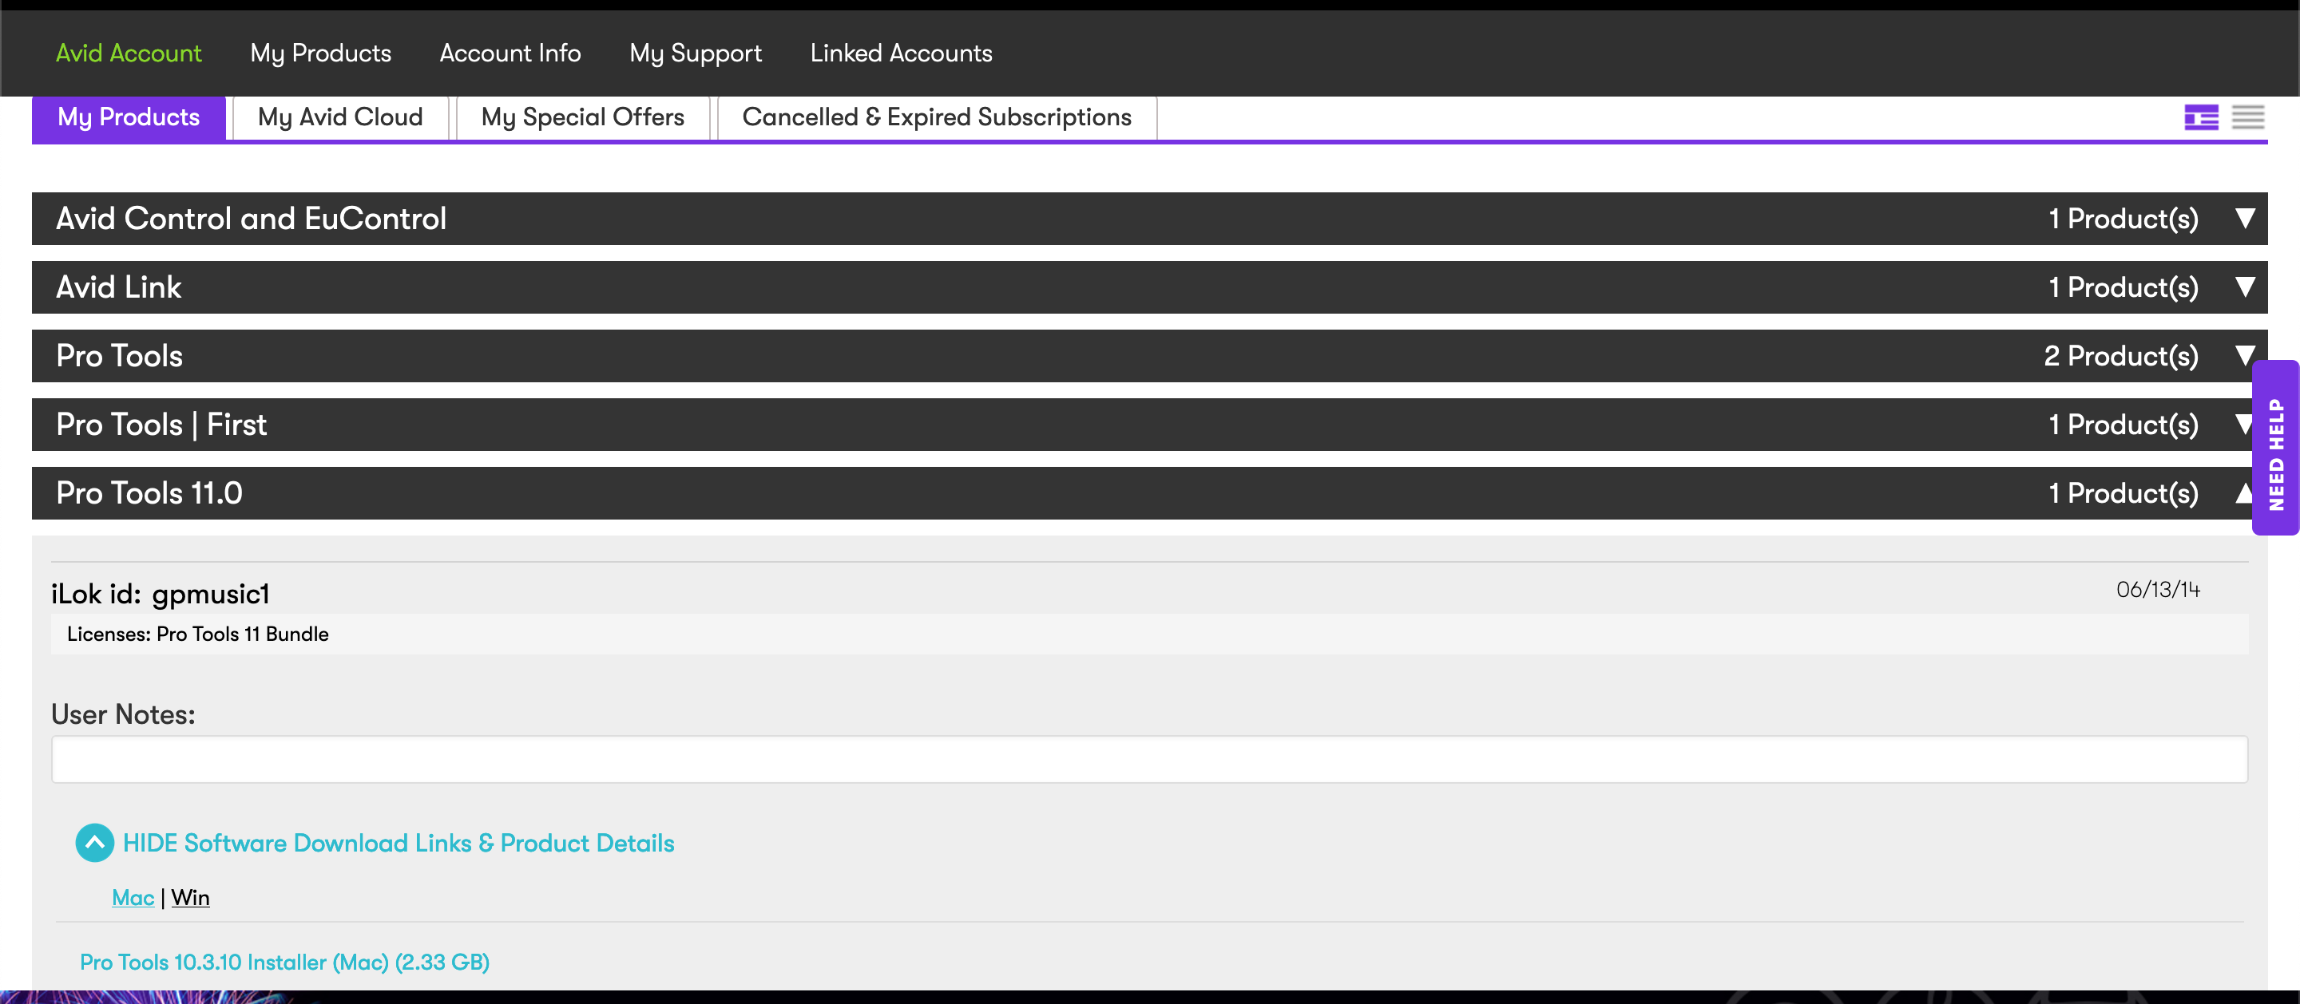Focus the User Notes input field

1149,760
